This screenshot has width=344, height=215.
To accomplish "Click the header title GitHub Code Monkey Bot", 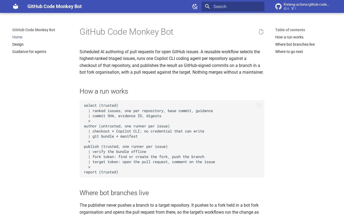I will coord(55,6).
